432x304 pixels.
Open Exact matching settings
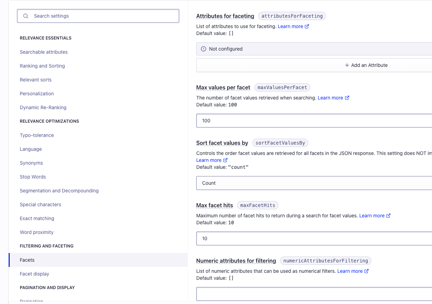point(37,218)
